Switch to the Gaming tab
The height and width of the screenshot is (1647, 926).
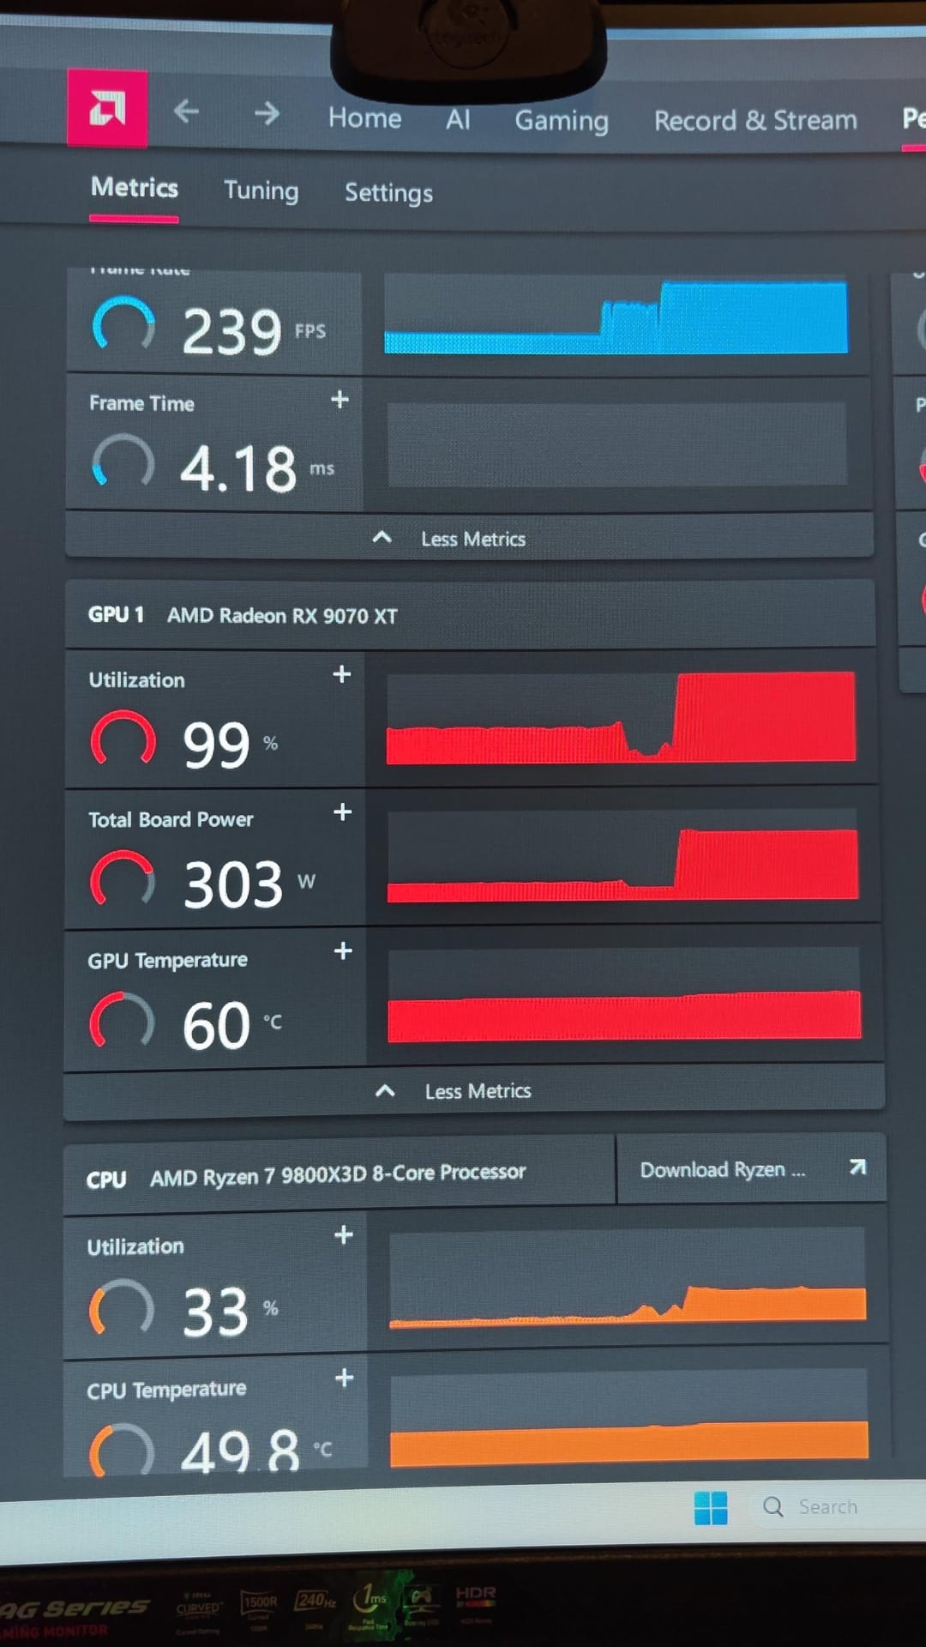[562, 121]
